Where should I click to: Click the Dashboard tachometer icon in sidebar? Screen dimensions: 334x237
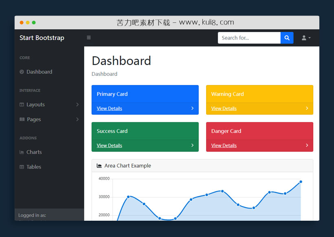coord(22,72)
